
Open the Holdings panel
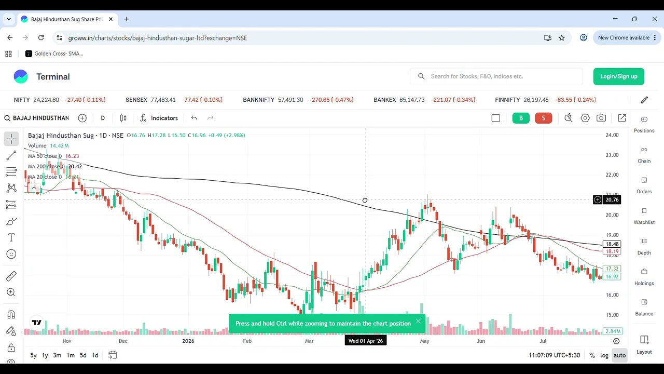644,277
